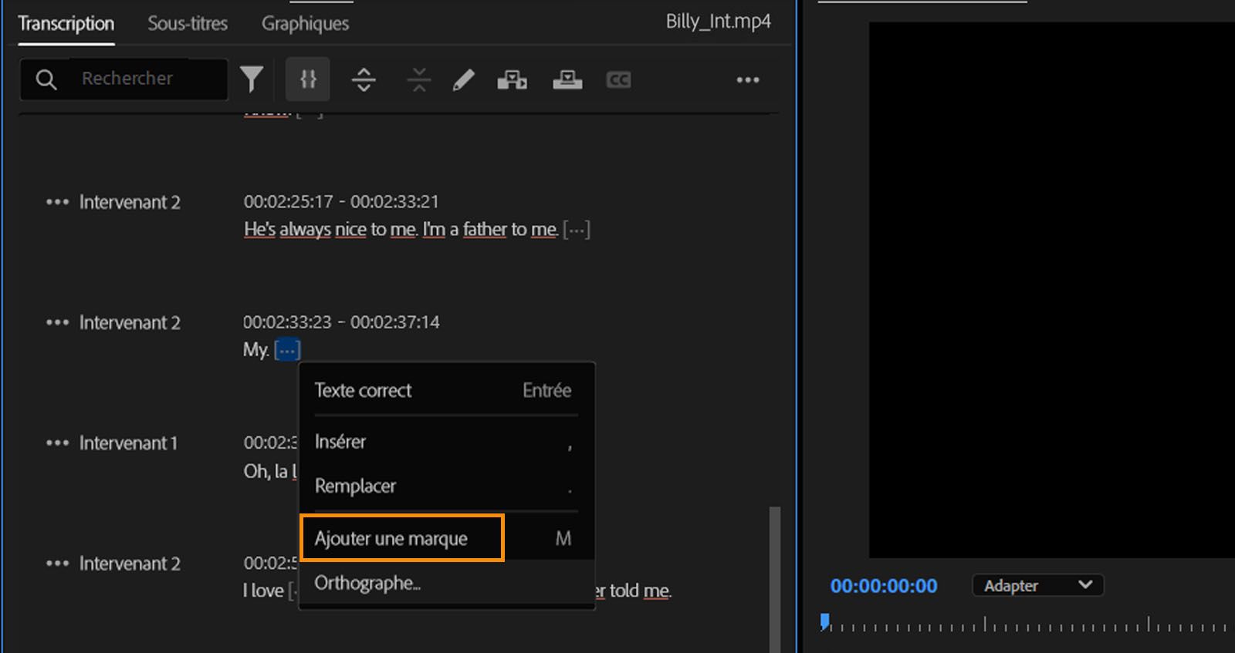
Task: Click the black program monitor preview
Action: tap(1051, 289)
